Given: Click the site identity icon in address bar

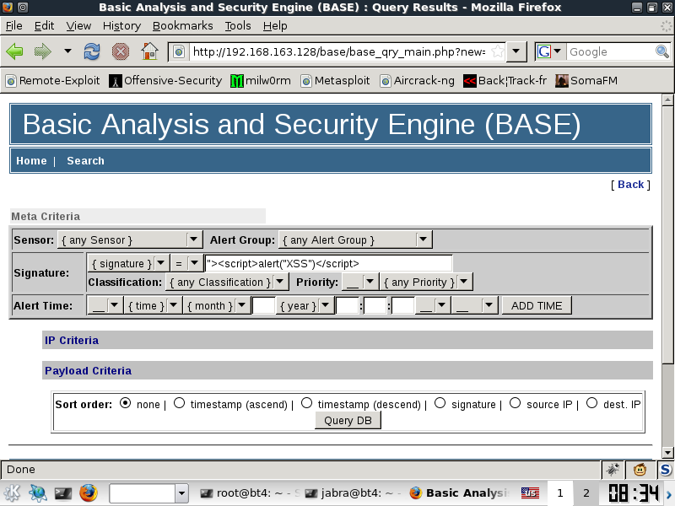Looking at the screenshot, I should [x=179, y=52].
